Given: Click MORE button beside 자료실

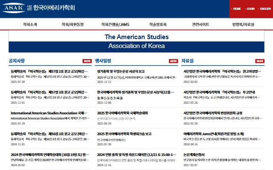Looking at the screenshot, I should (260, 61).
